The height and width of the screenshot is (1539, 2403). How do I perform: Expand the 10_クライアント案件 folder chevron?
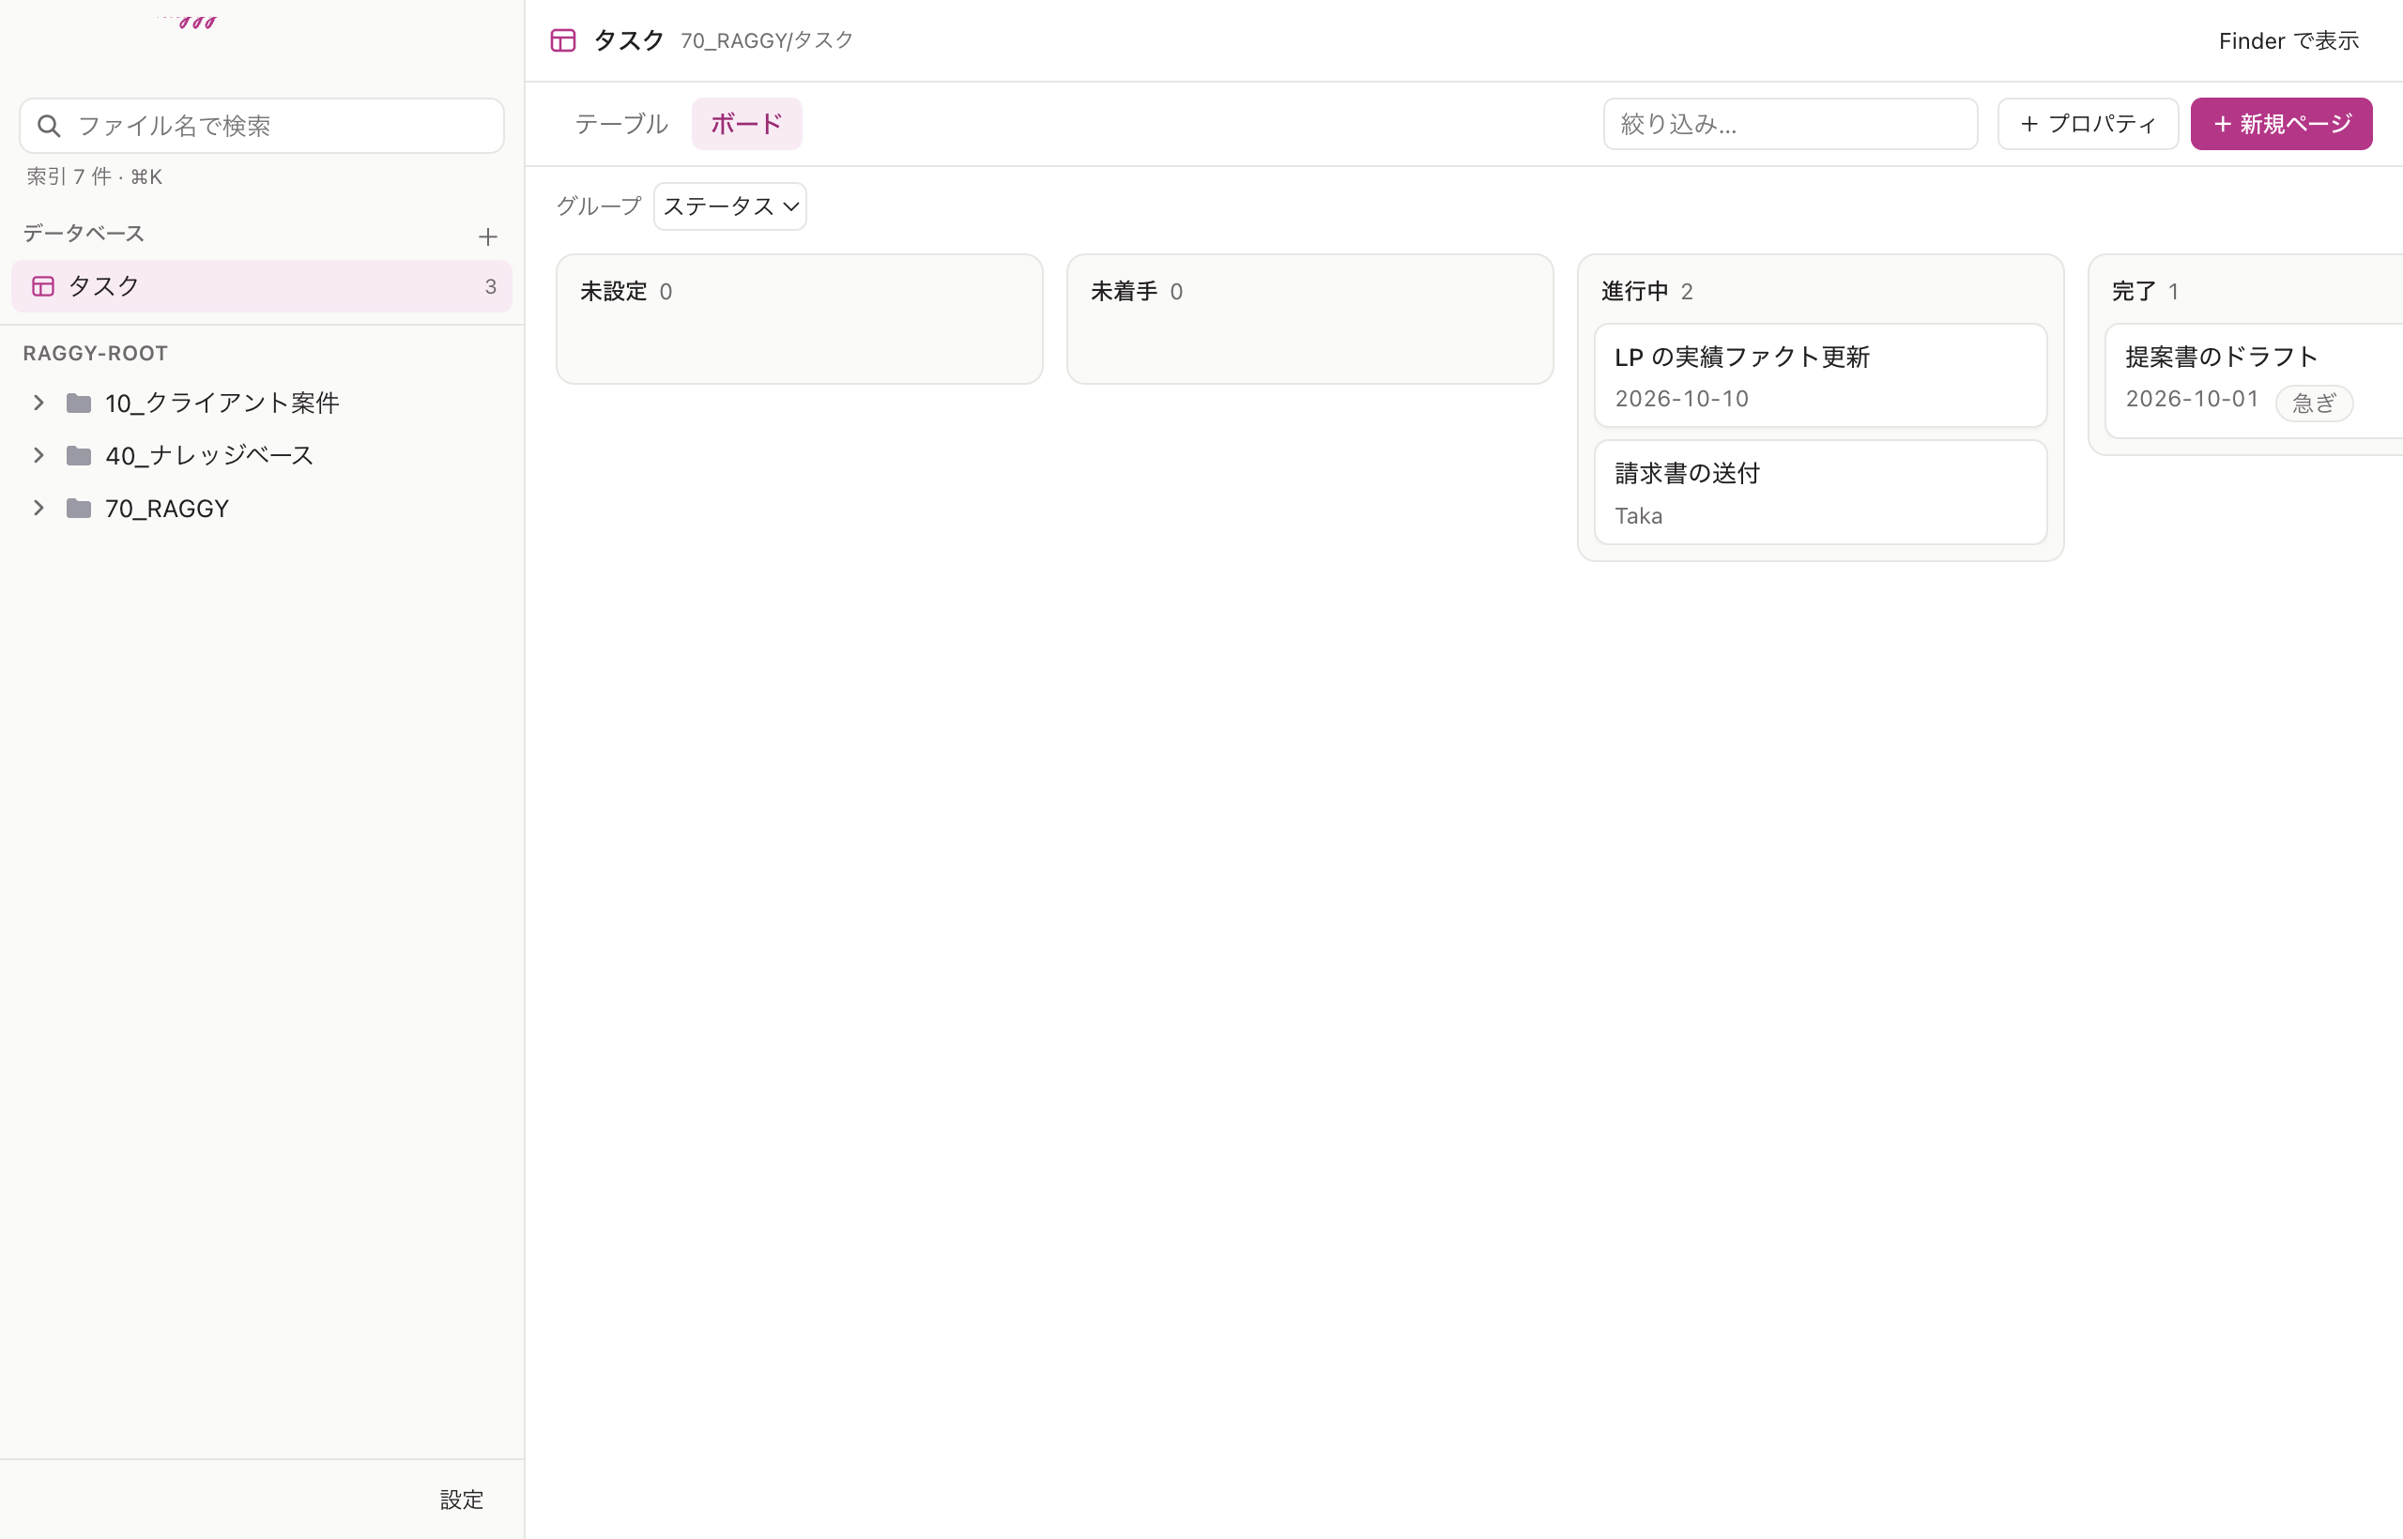[x=38, y=403]
